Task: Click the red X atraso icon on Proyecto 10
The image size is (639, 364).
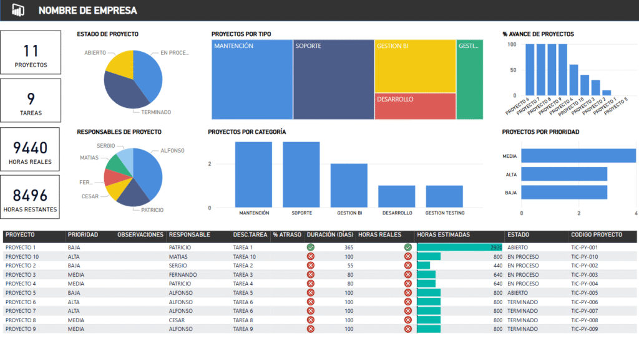Action: (310, 256)
